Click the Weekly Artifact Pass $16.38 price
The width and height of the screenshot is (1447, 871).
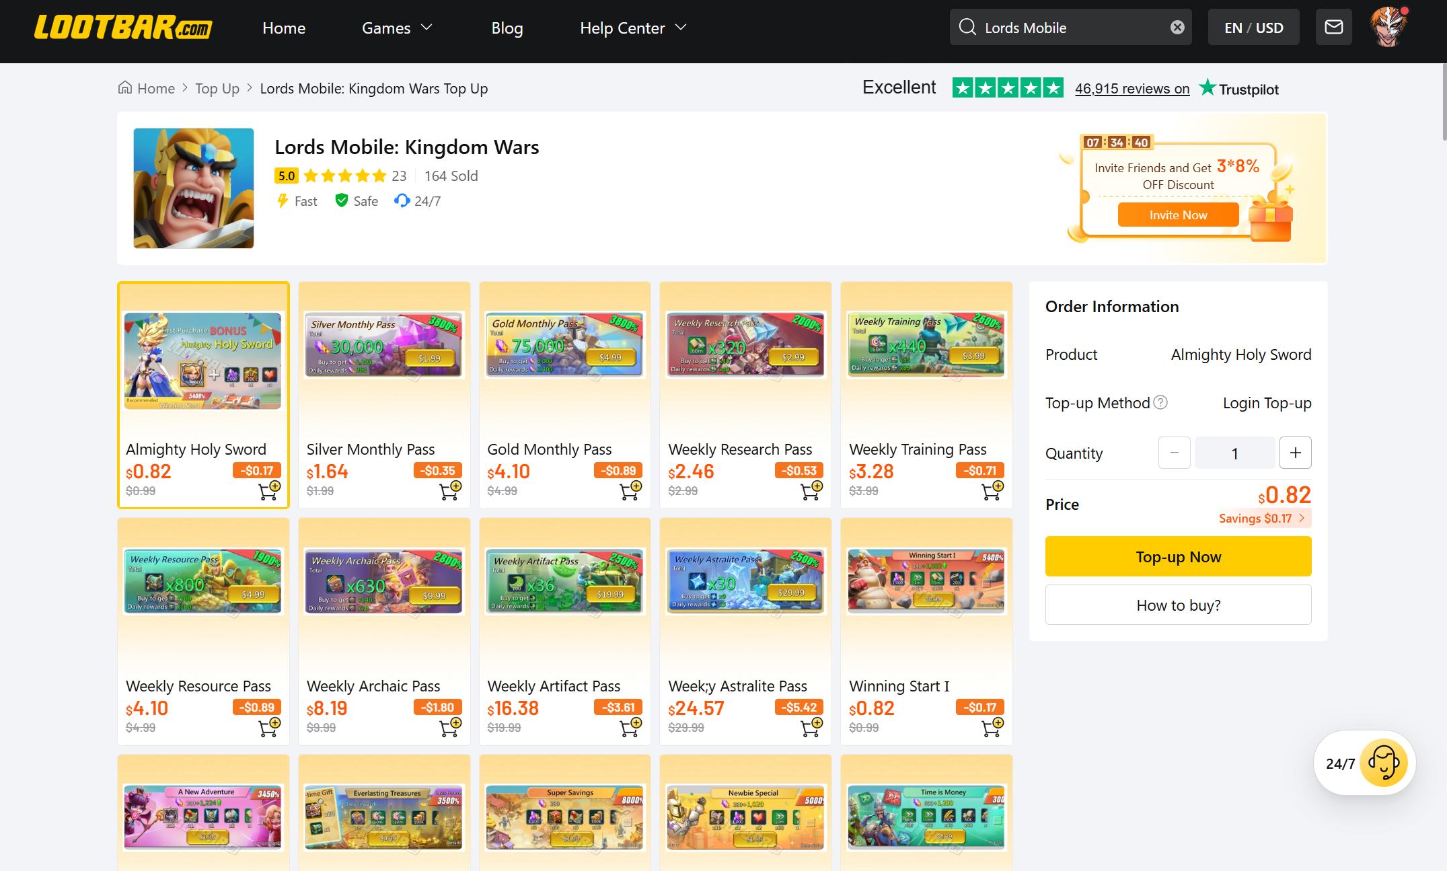513,708
